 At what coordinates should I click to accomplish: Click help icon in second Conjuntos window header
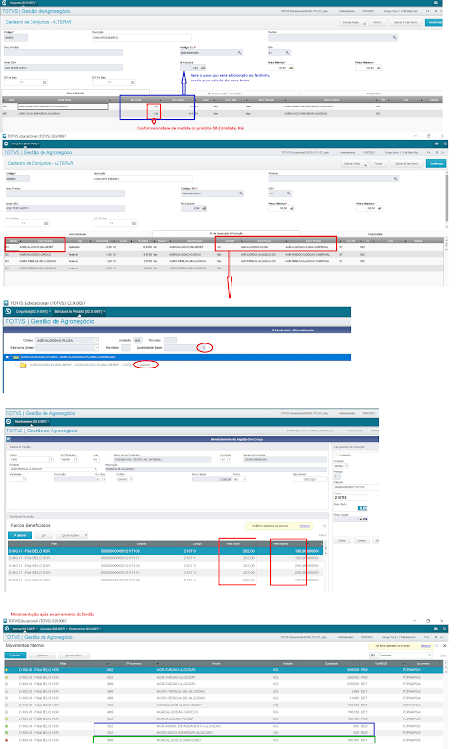point(445,144)
